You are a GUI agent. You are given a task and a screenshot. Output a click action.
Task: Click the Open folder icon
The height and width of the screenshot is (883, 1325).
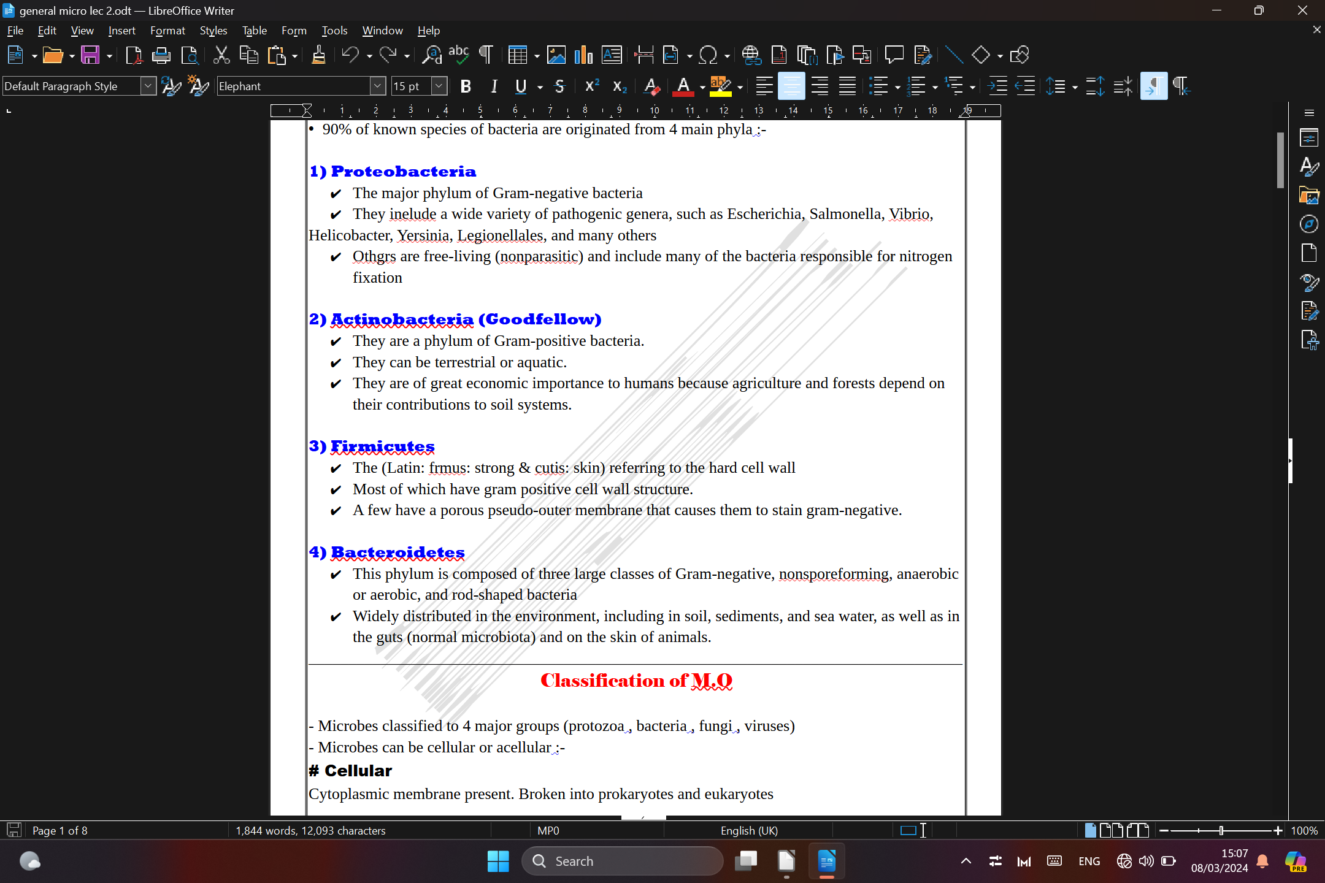53,55
